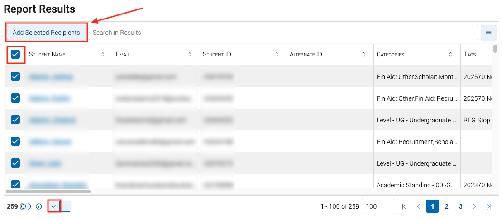
Task: Sort by Alternate ID column arrows
Action: [363, 55]
